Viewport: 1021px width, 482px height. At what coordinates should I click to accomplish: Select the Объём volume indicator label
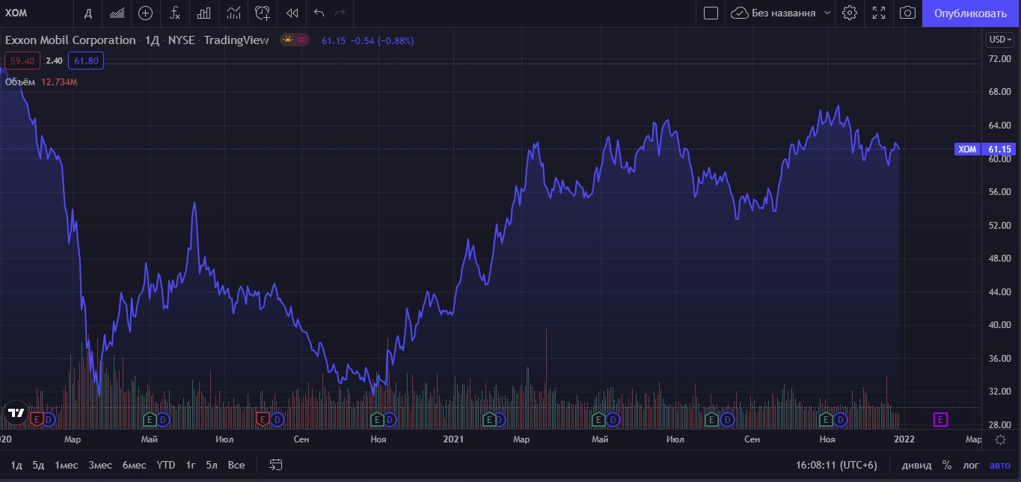pos(21,81)
